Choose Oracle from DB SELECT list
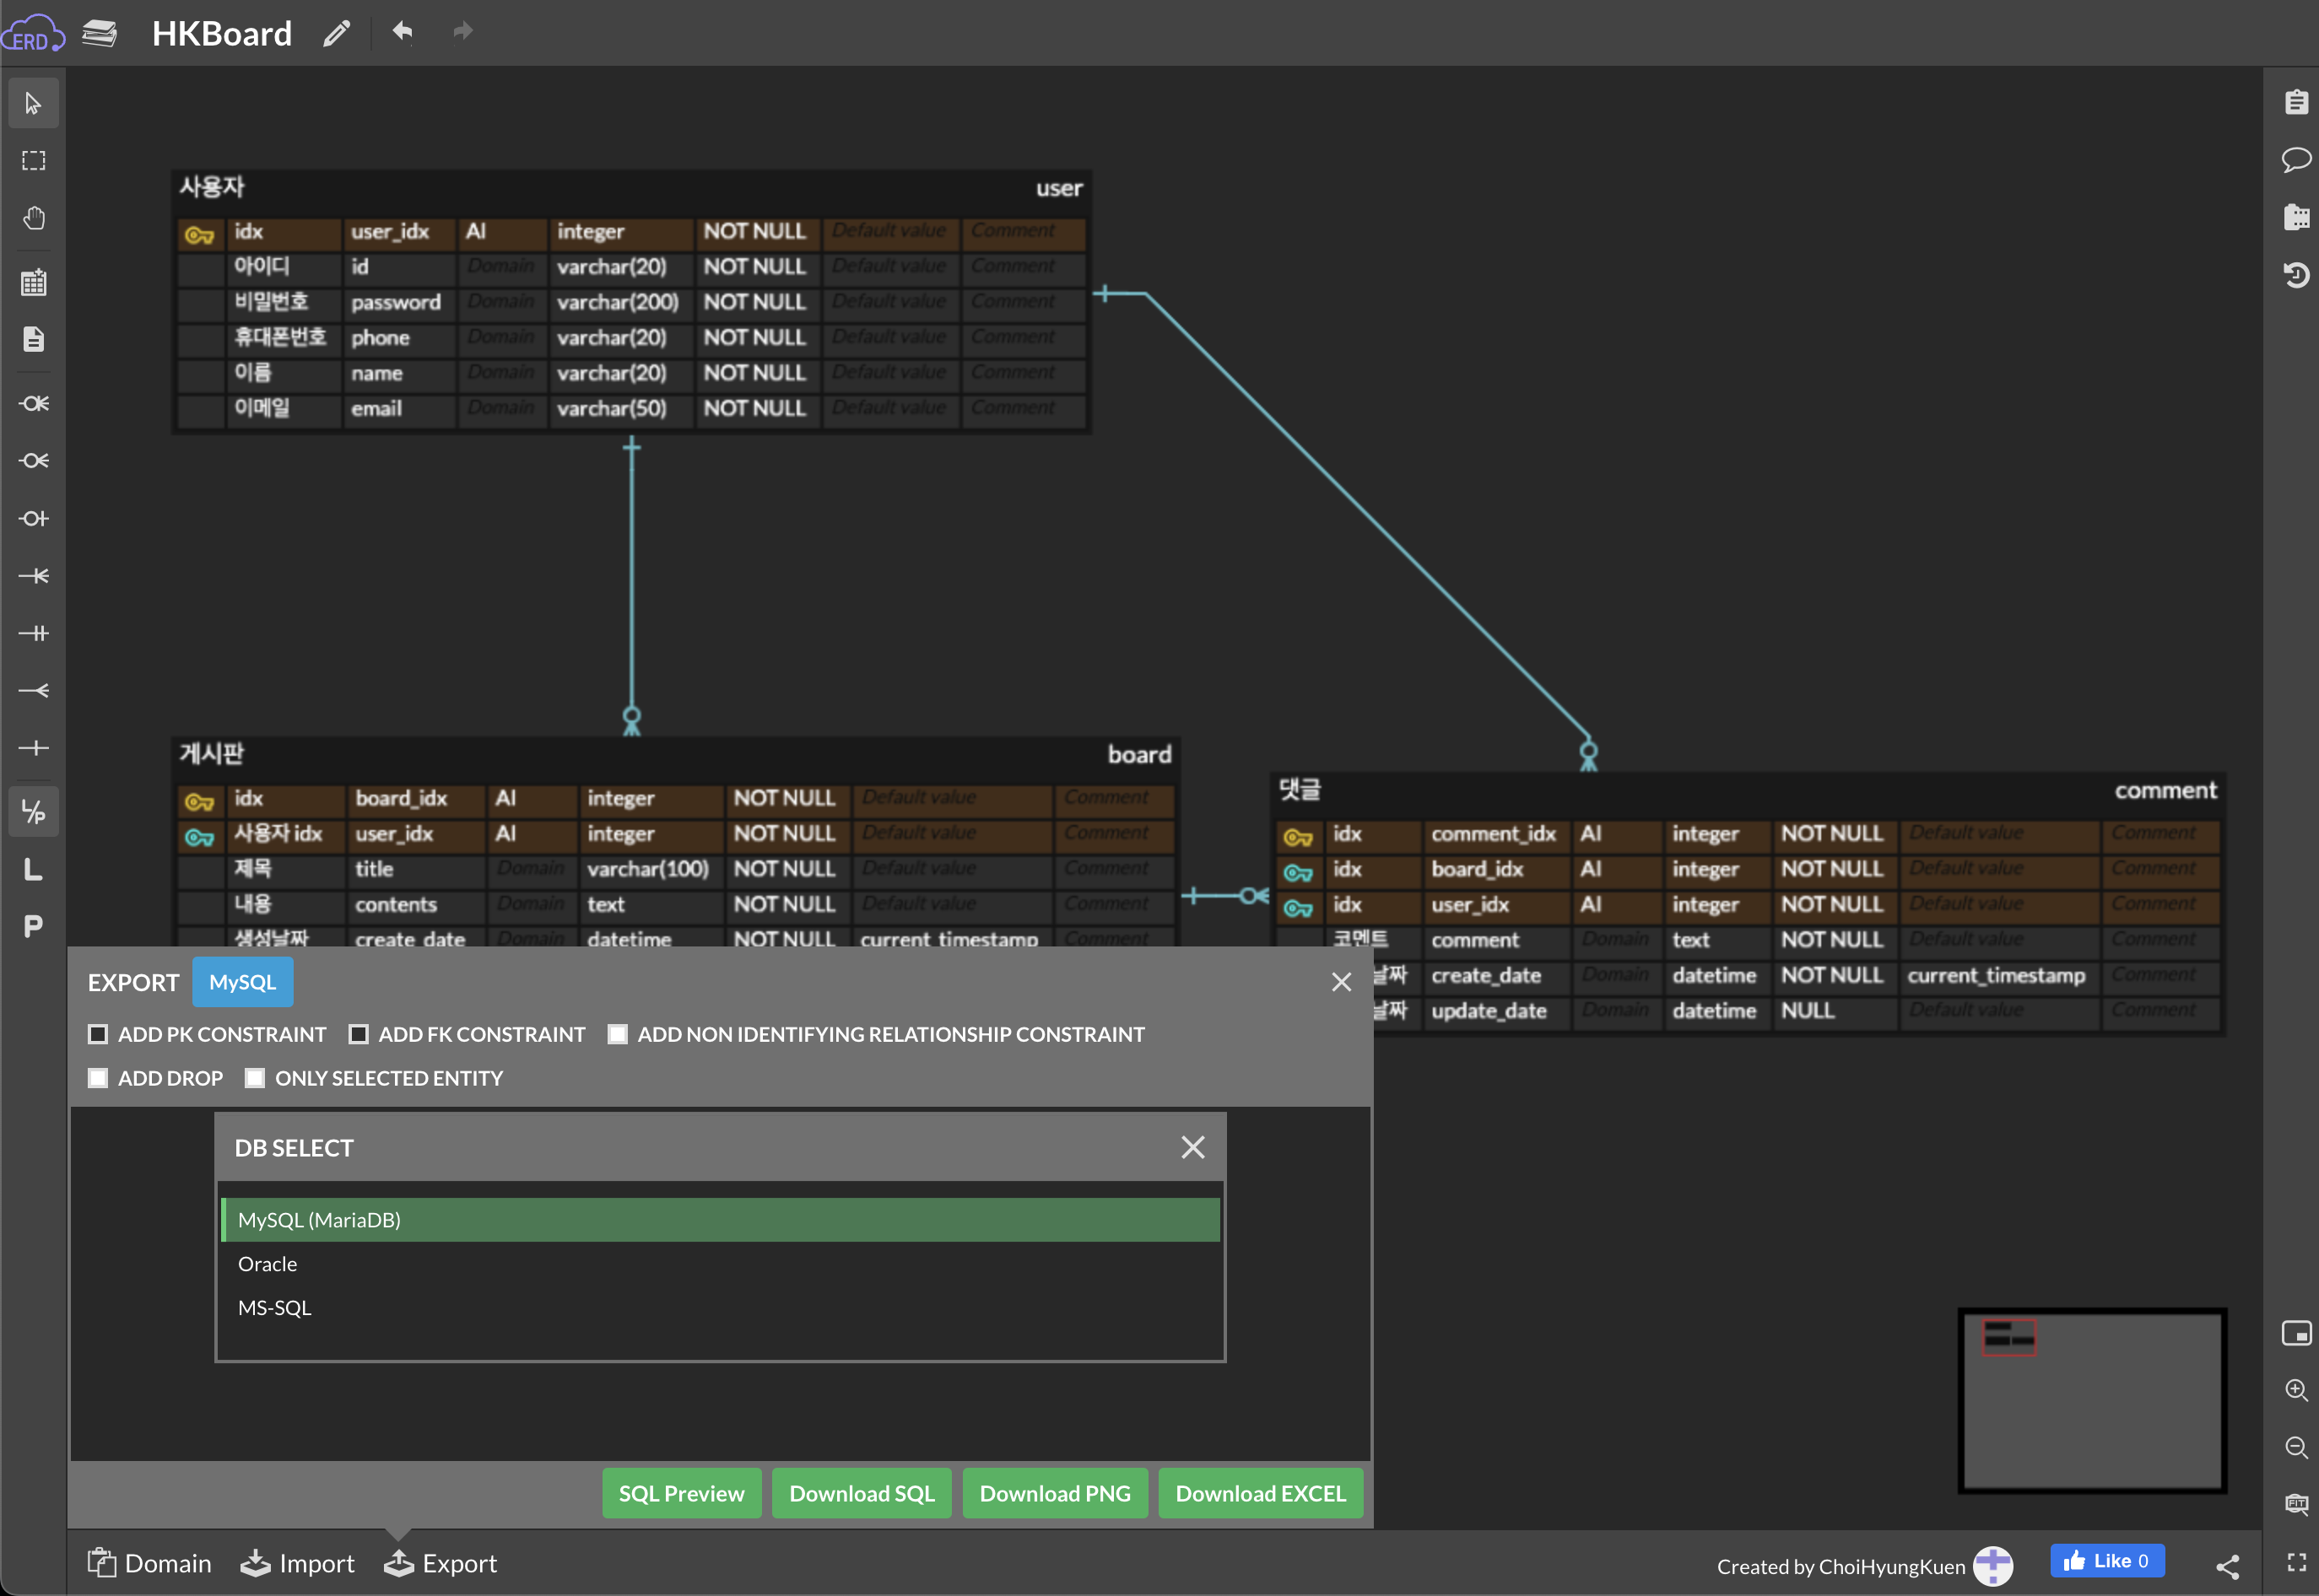 point(268,1264)
